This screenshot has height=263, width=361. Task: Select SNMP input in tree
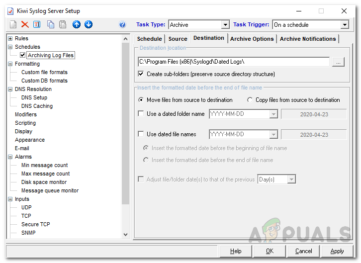coord(28,233)
